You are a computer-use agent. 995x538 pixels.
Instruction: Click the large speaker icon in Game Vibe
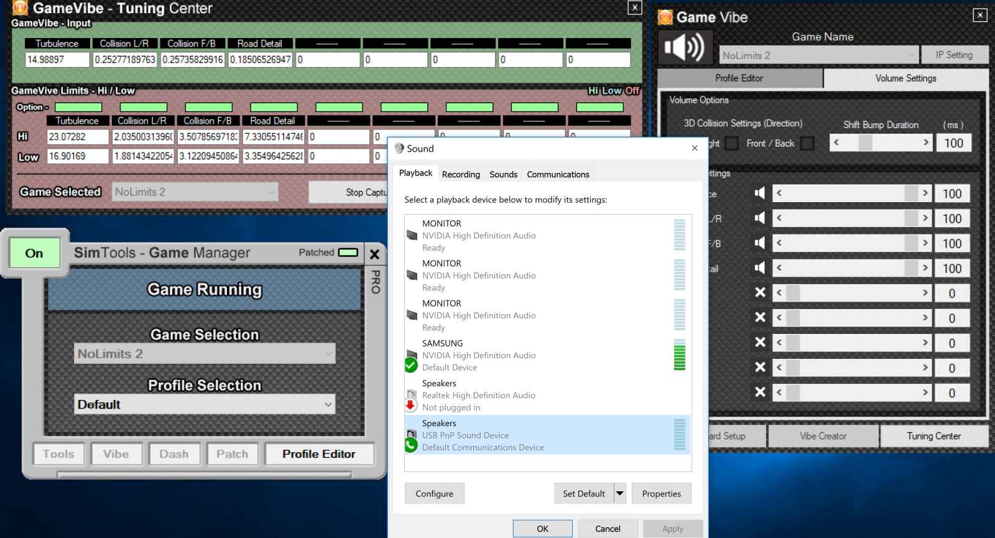685,48
